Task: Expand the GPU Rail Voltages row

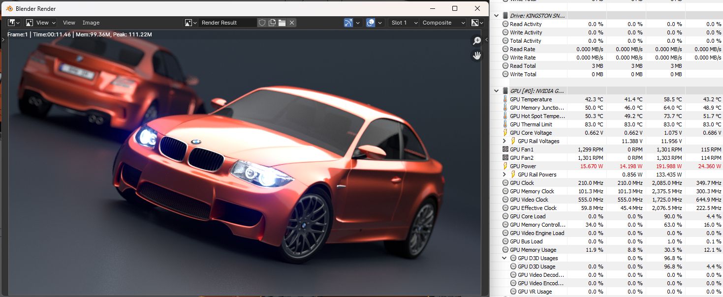Action: 504,141
